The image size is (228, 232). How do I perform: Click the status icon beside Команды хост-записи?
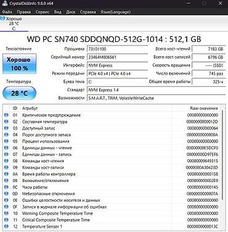click(x=6, y=167)
